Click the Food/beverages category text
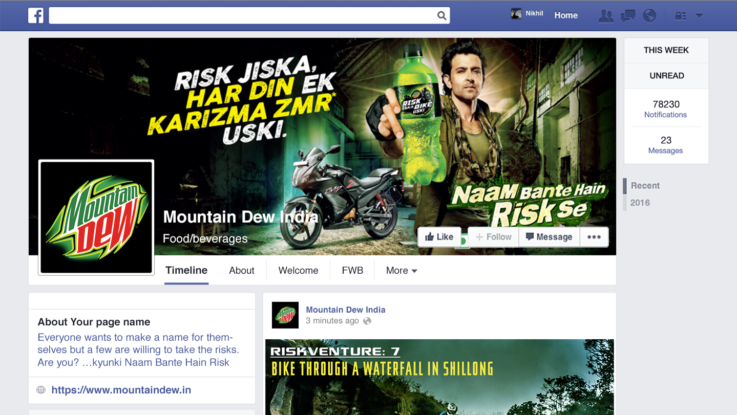The width and height of the screenshot is (737, 415). pos(205,239)
